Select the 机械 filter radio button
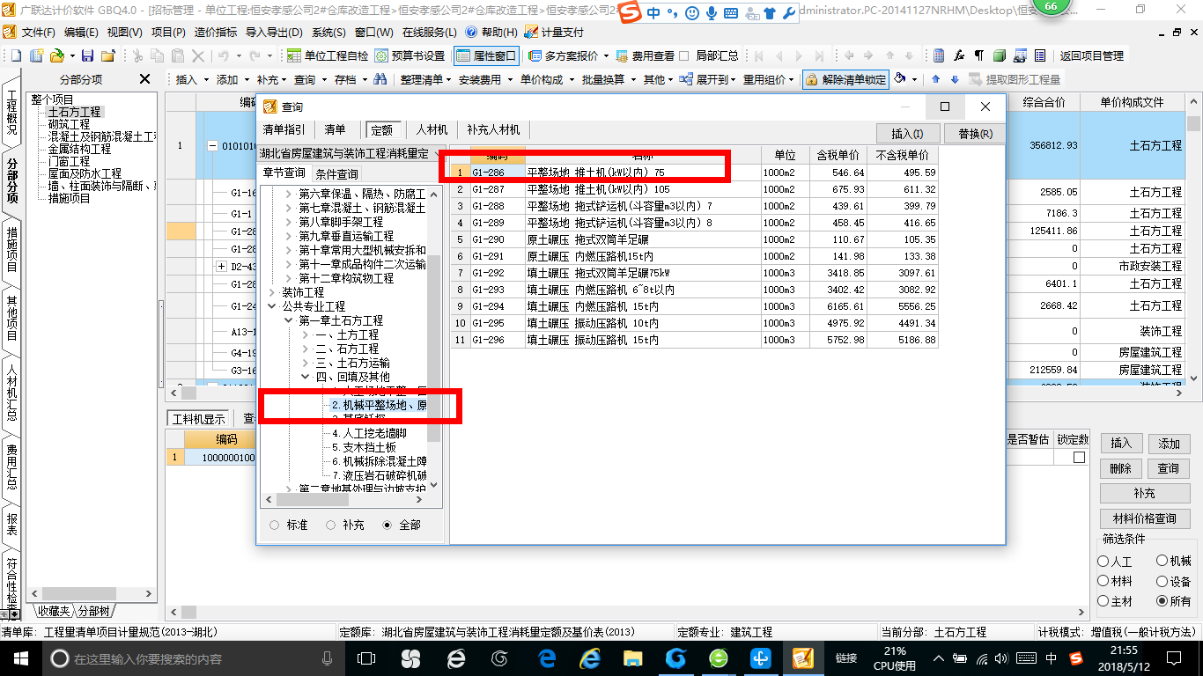 pyautogui.click(x=1162, y=561)
